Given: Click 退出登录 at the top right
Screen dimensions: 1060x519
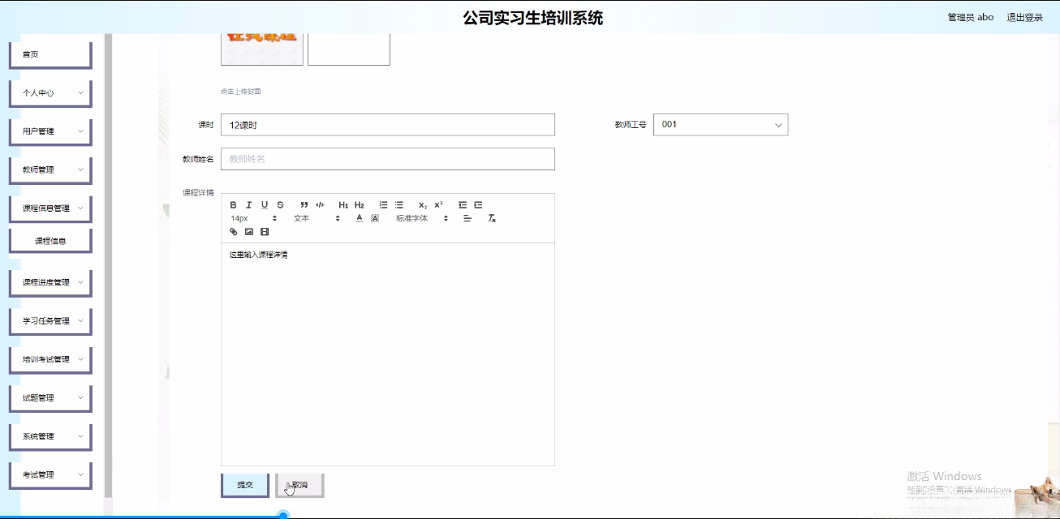Looking at the screenshot, I should [1025, 16].
